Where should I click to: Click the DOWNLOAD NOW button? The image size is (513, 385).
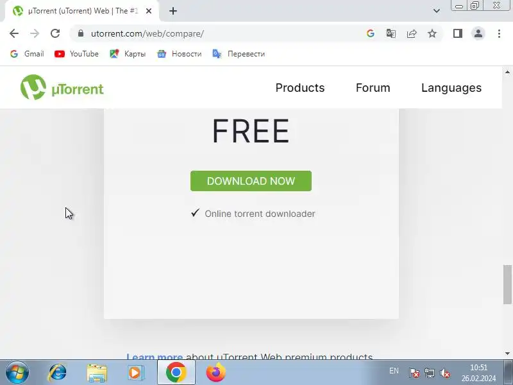tap(251, 181)
